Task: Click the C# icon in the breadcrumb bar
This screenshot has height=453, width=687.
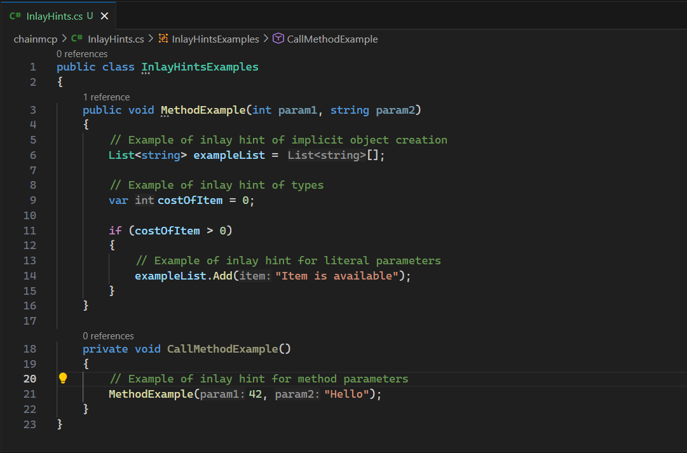Action: pyautogui.click(x=77, y=39)
